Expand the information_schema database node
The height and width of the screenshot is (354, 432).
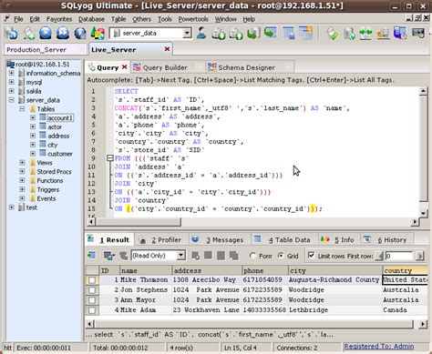tap(12, 73)
